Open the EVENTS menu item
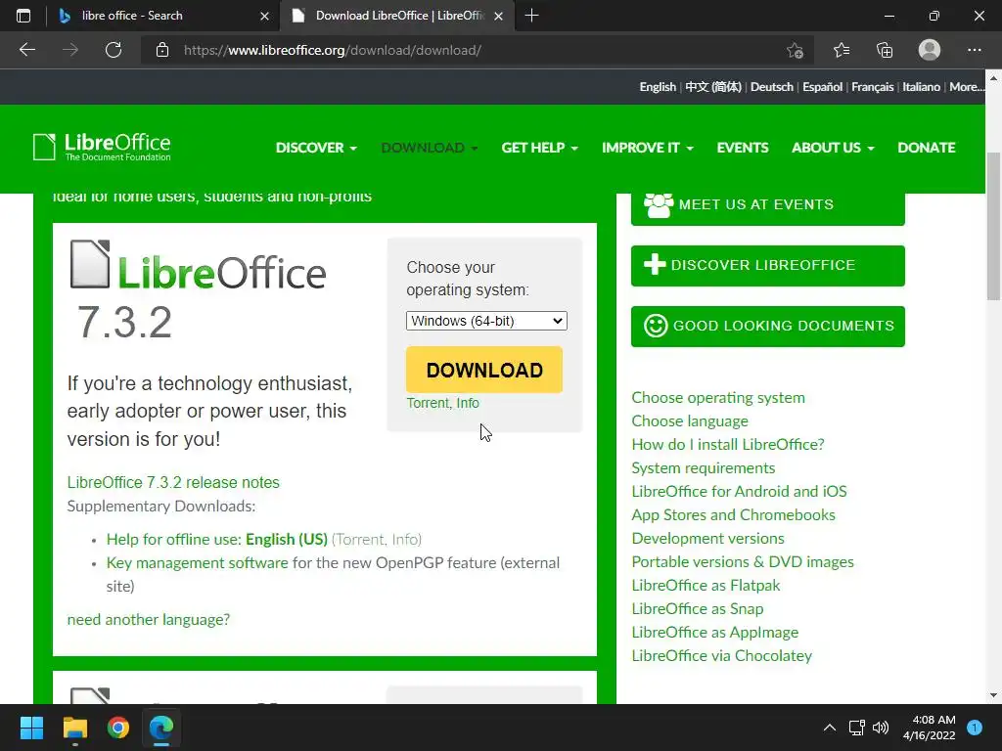The height and width of the screenshot is (751, 1002). pos(743,148)
